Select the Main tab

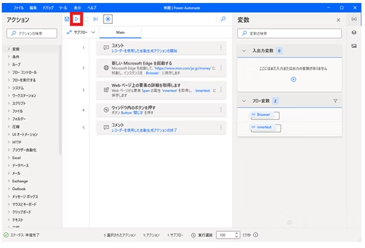120,32
